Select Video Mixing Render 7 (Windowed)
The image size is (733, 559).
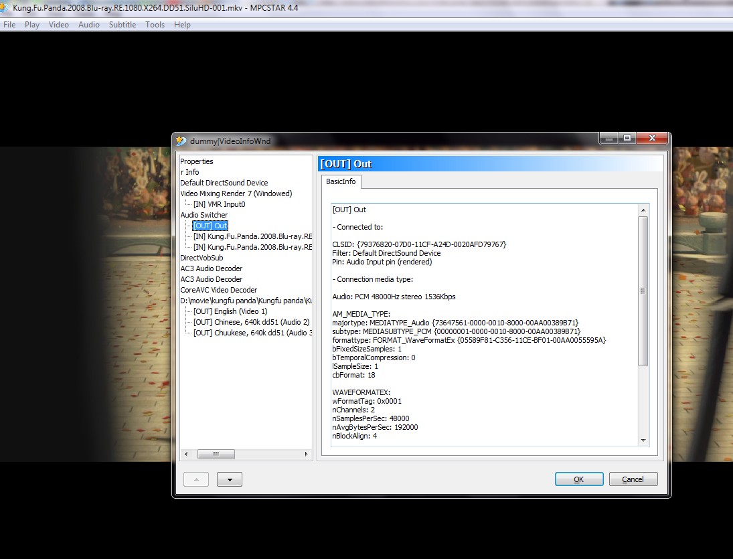click(236, 193)
